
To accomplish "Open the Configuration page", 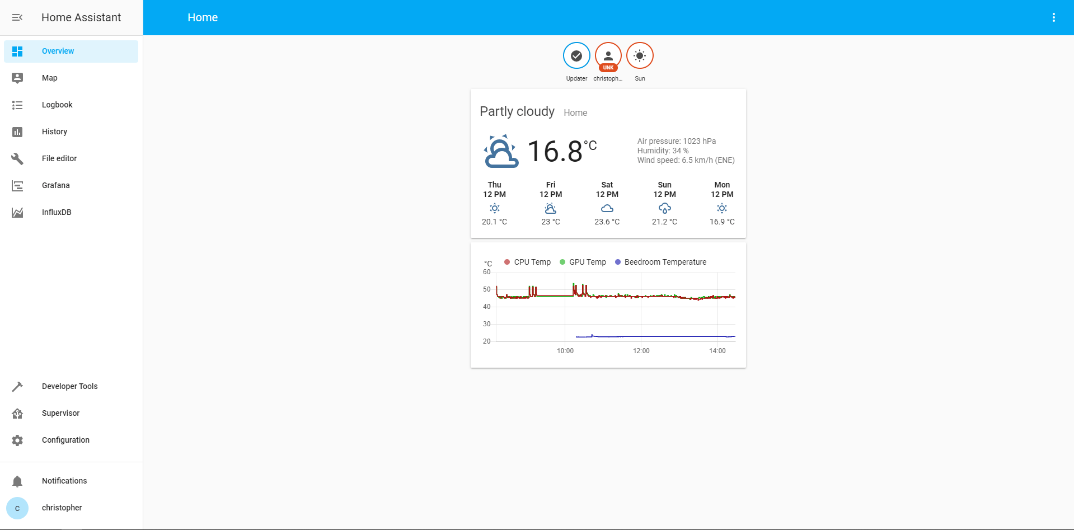I will [65, 440].
